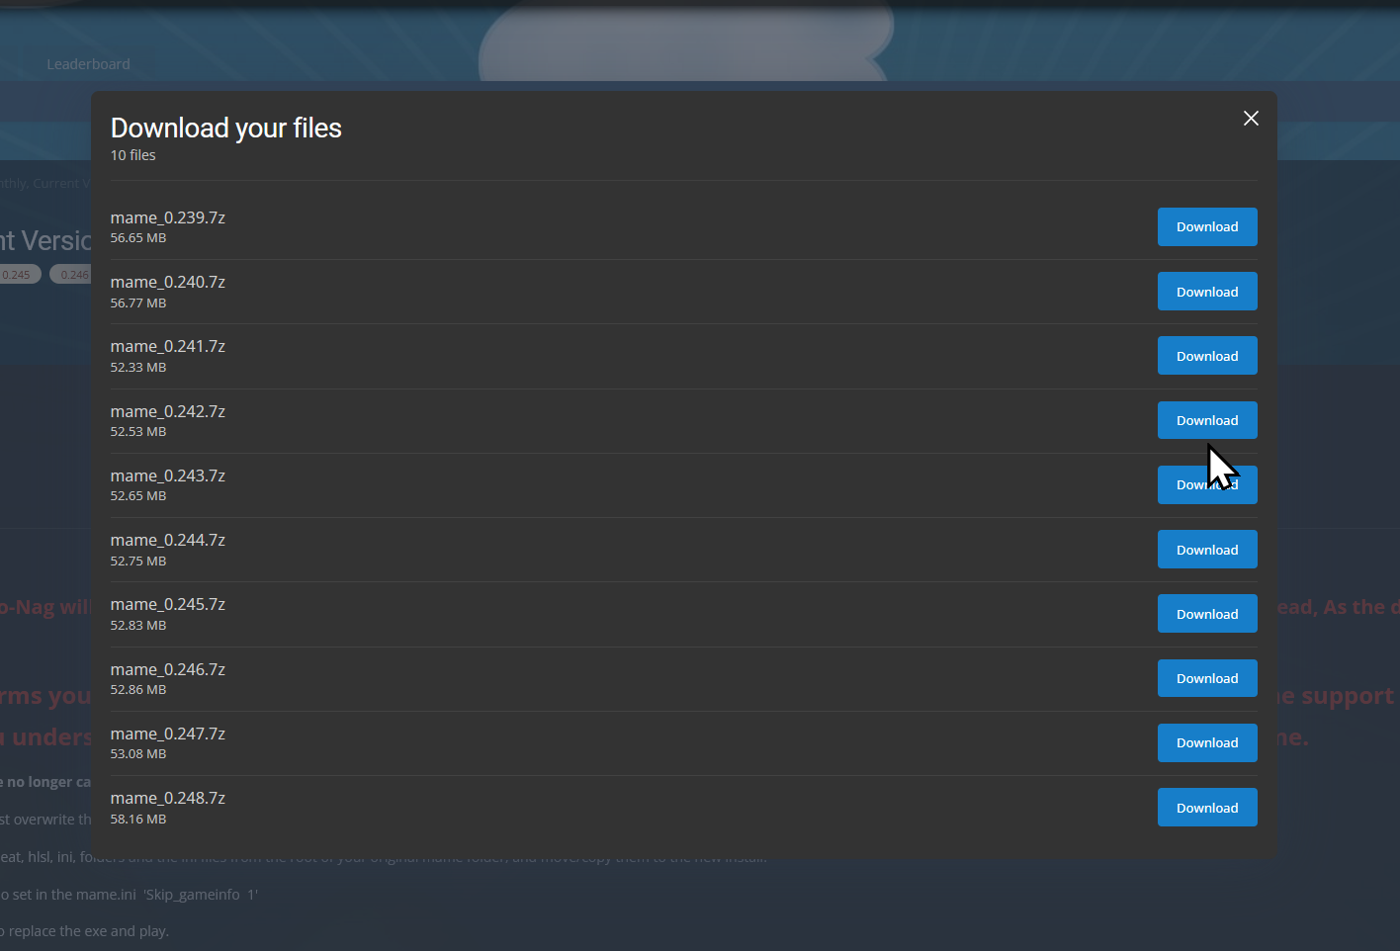Open Leaderboard link in background page
1400x951 pixels.
[x=88, y=64]
